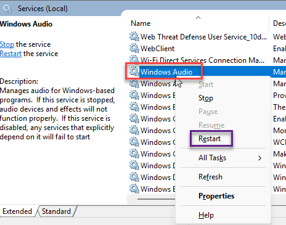
Task: Click Restart the service link
Action: (x=10, y=54)
